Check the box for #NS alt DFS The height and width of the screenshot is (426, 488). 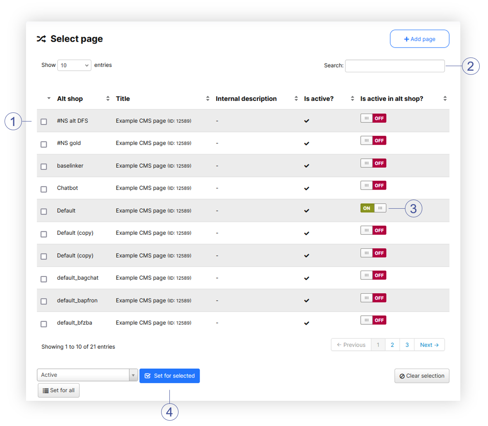44,121
